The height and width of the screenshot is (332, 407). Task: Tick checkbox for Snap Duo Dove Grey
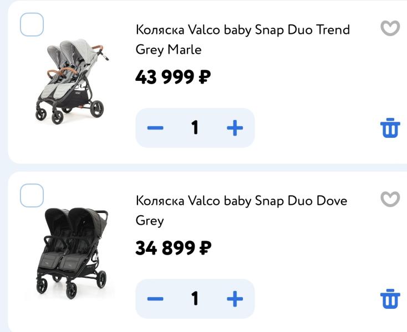click(32, 195)
